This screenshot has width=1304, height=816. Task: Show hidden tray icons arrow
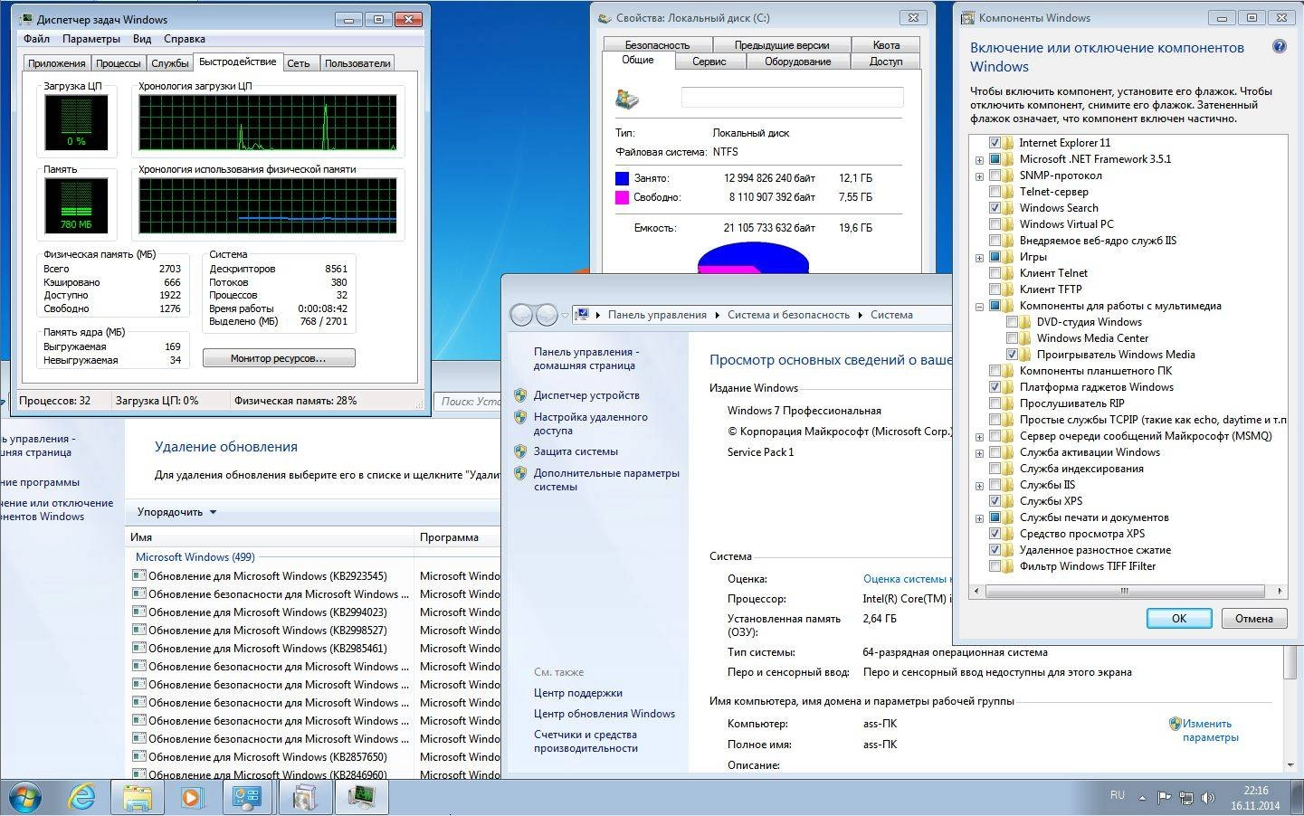pyautogui.click(x=1142, y=799)
